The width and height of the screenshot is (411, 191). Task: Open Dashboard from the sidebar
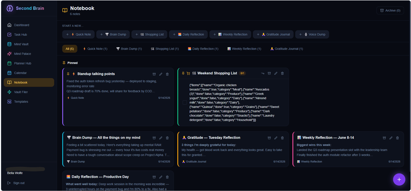coord(29,25)
